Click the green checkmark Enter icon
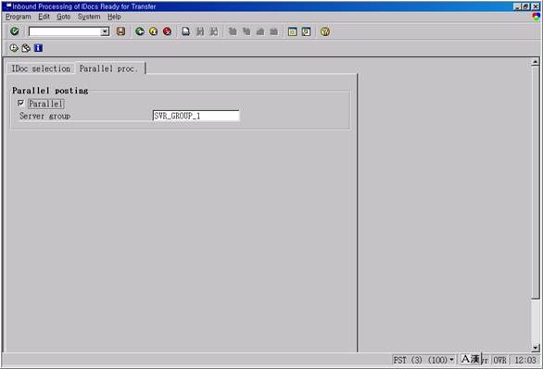The height and width of the screenshot is (369, 543). tap(15, 31)
